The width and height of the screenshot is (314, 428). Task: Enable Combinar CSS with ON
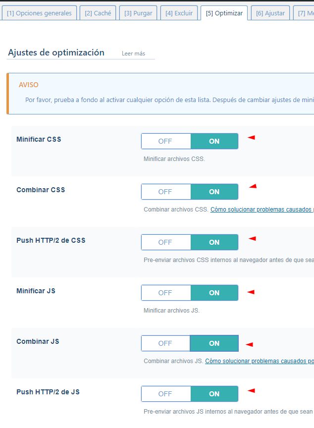214,192
